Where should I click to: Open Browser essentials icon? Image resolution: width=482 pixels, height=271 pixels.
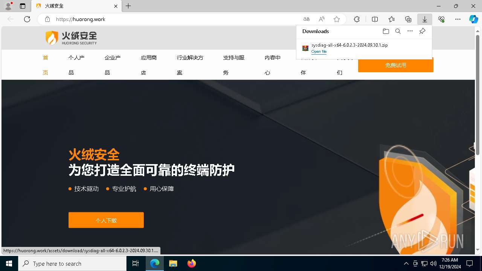point(441,19)
